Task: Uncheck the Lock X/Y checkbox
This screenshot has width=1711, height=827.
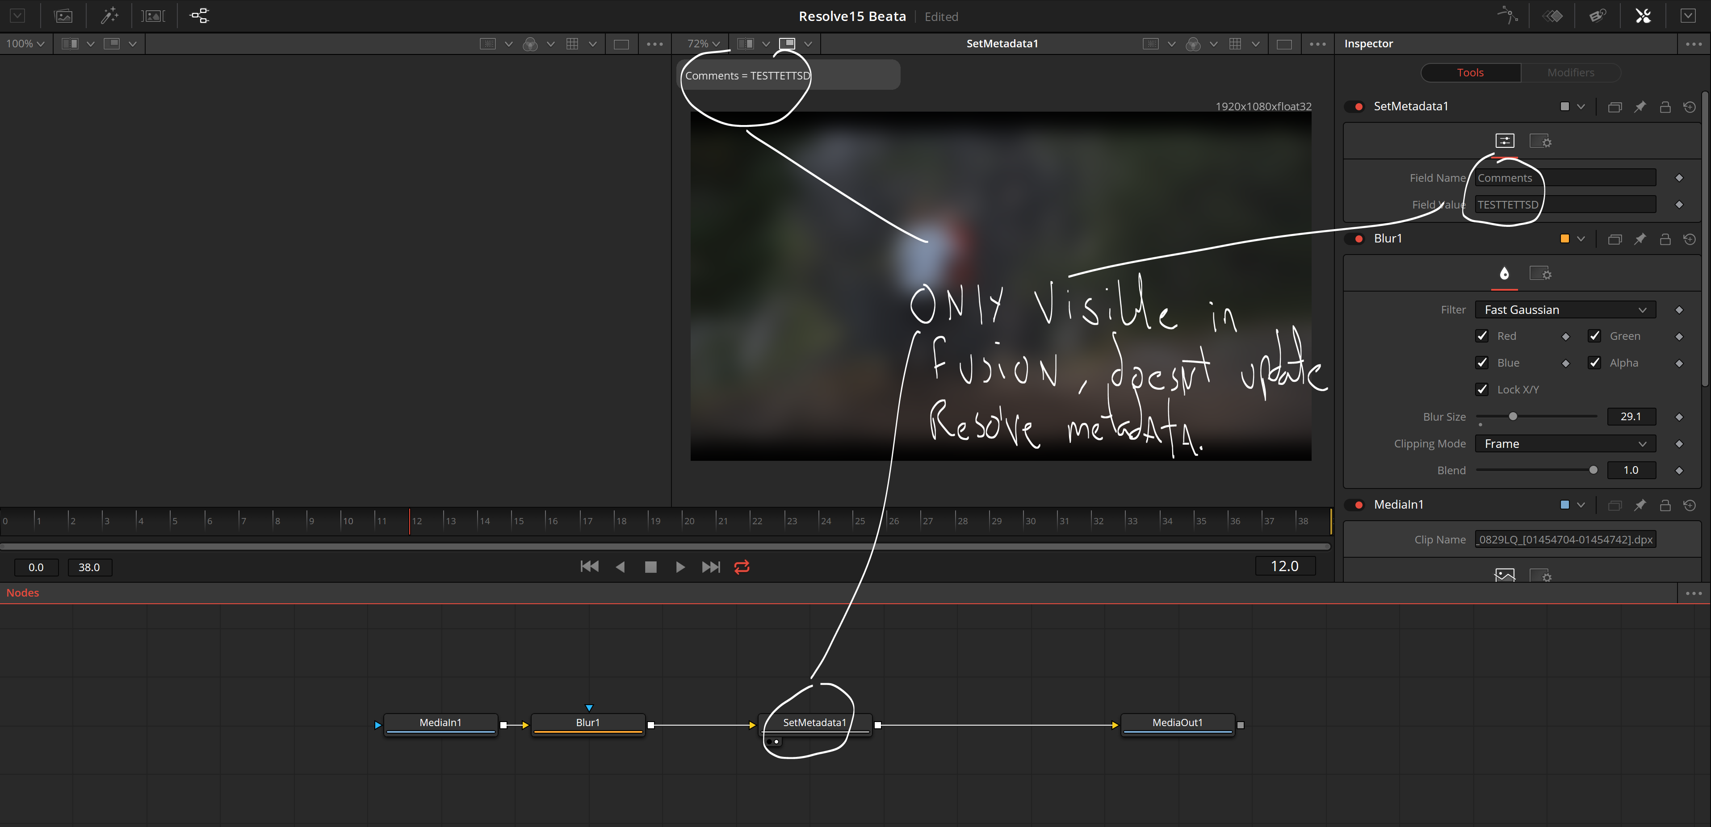Action: click(1482, 389)
